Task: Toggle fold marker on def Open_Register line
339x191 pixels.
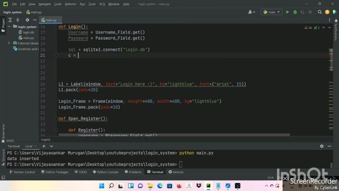Action: 56,118
